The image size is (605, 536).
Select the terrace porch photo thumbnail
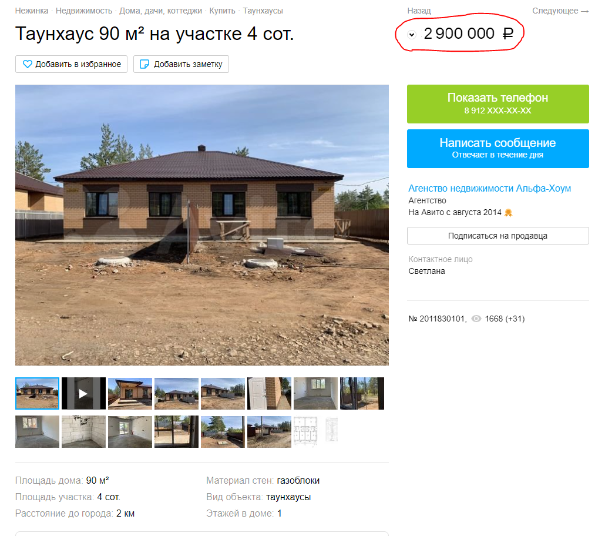tap(130, 394)
